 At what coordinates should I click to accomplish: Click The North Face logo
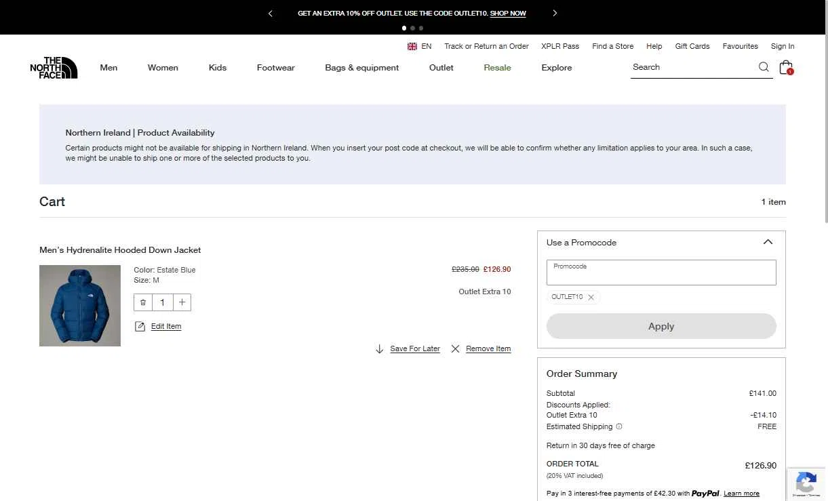(x=54, y=68)
